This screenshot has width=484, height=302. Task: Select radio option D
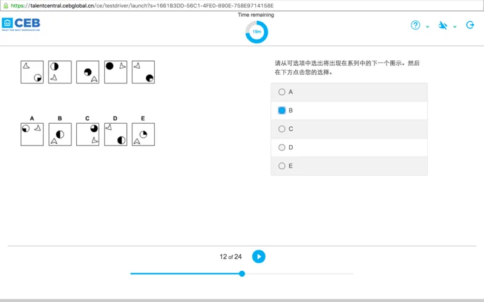pos(281,147)
